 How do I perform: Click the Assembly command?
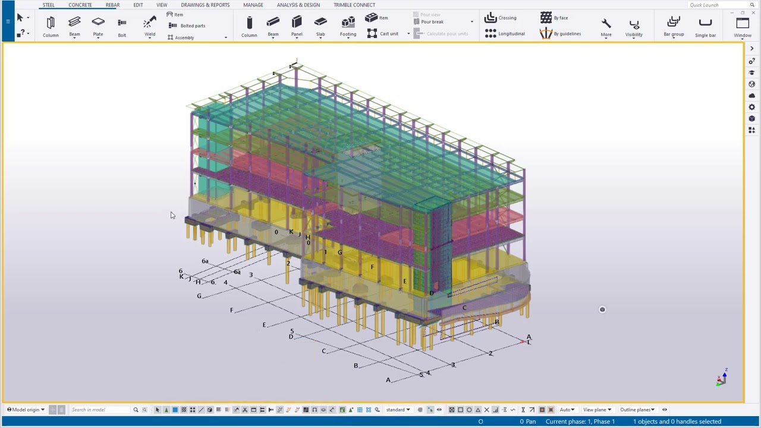pyautogui.click(x=181, y=37)
